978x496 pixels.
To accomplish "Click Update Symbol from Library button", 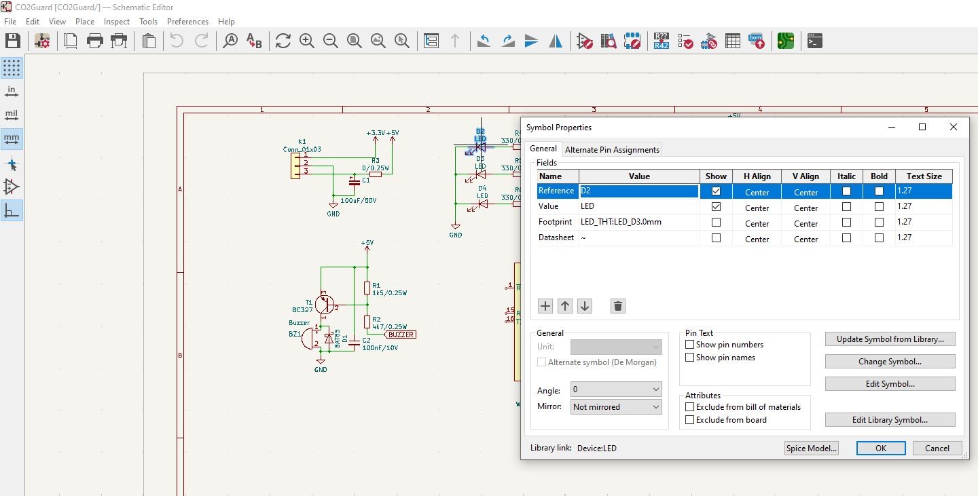I will coord(890,339).
